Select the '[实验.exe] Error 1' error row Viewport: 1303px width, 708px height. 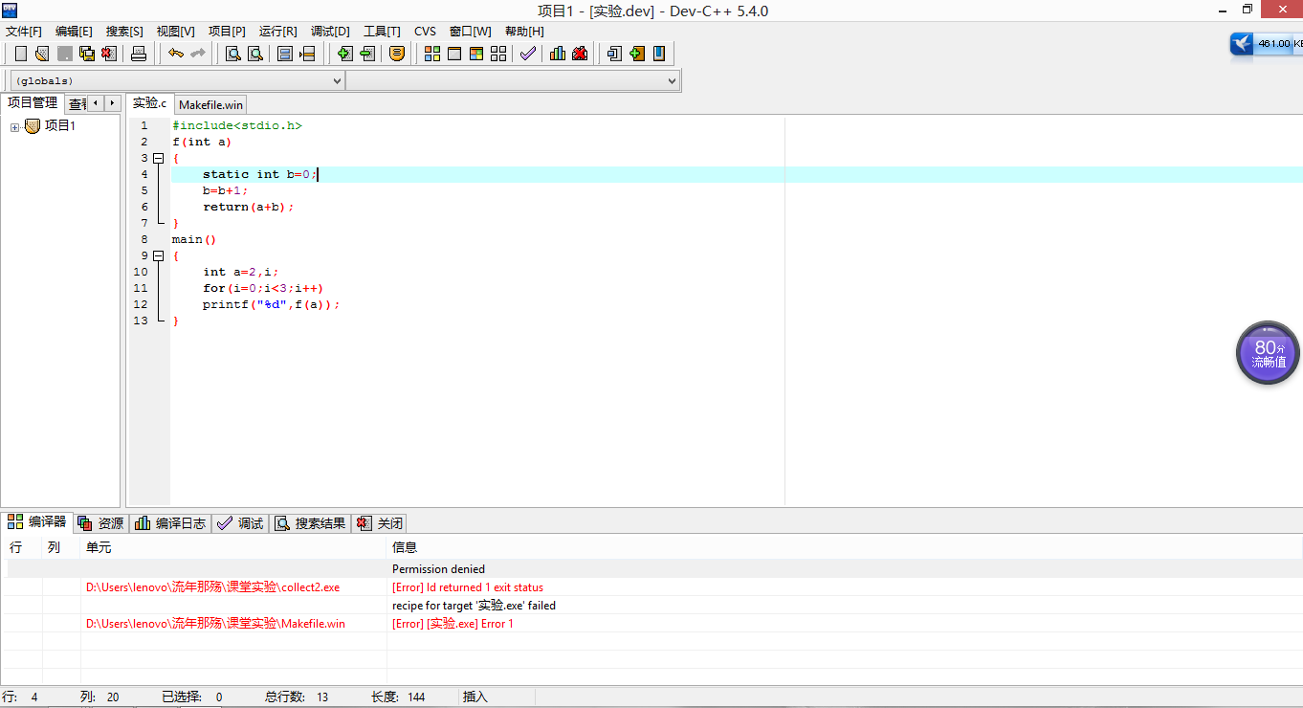pyautogui.click(x=654, y=624)
